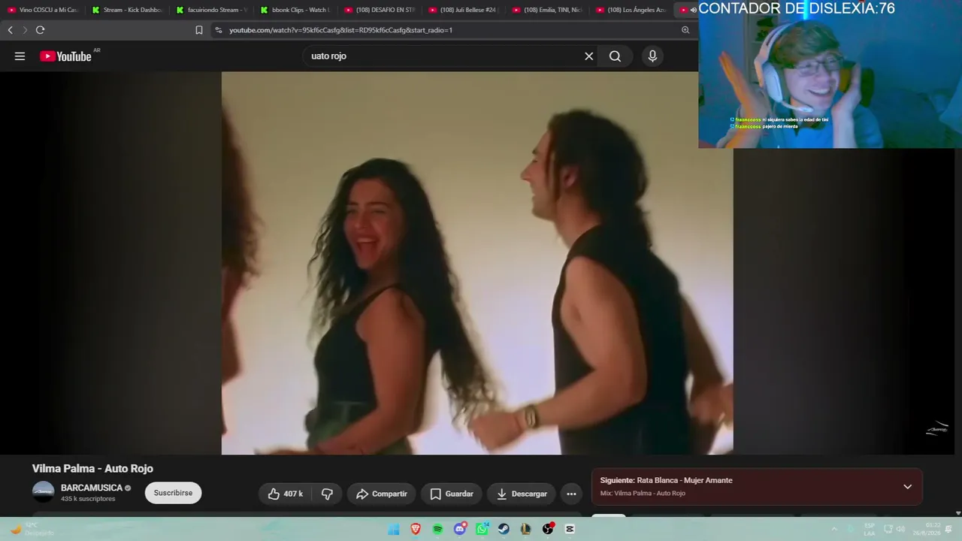The width and height of the screenshot is (962, 541).
Task: Start voice search with the microphone
Action: coord(652,56)
